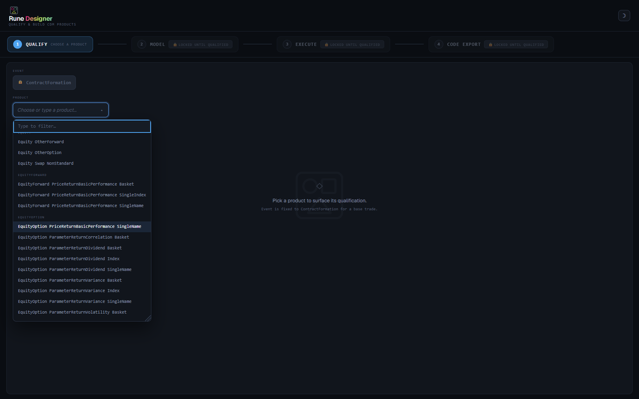Select Equity OtherOption from list

[82, 153]
